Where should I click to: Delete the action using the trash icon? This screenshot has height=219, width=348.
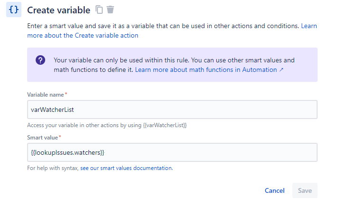point(110,10)
